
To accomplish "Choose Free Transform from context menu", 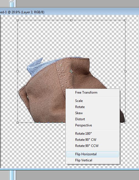I will pyautogui.click(x=93, y=92).
